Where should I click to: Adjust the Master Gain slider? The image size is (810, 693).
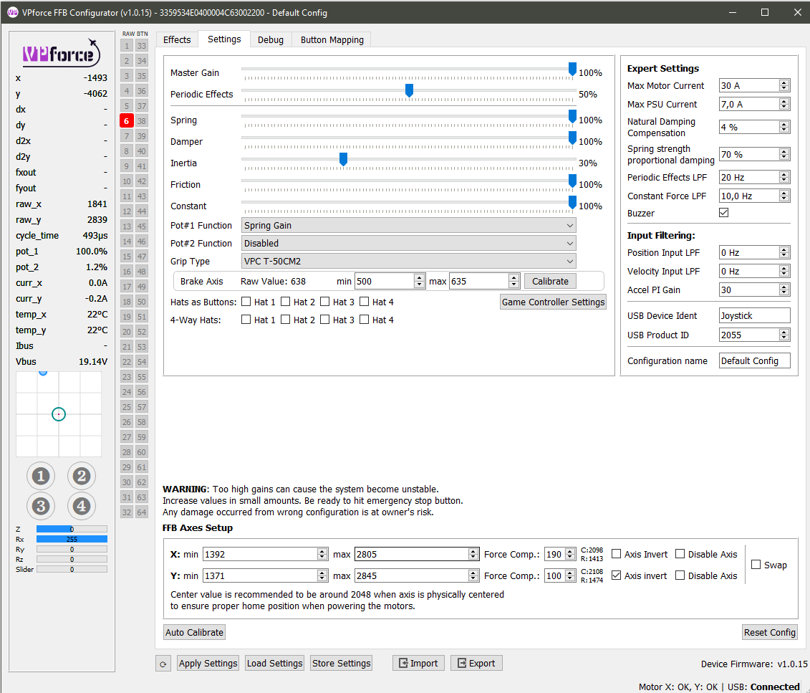coord(572,69)
